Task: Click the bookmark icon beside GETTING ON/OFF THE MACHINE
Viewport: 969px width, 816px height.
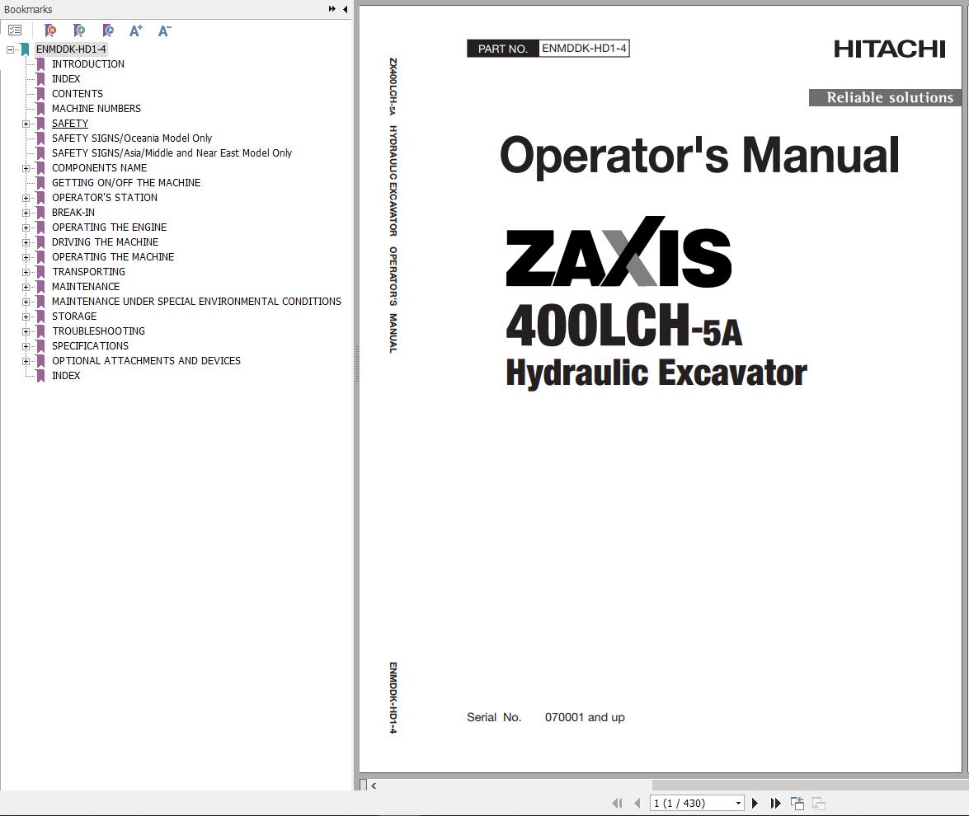Action: (x=40, y=183)
